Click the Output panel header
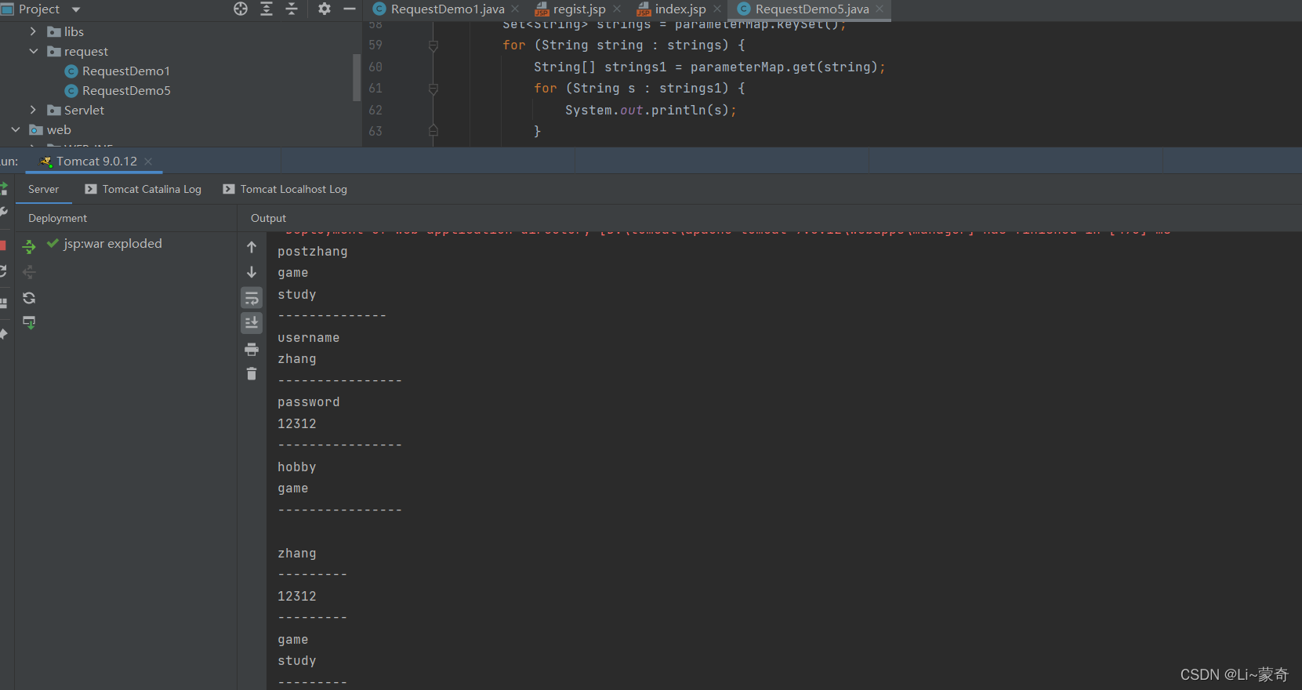This screenshot has height=690, width=1302. point(268,218)
